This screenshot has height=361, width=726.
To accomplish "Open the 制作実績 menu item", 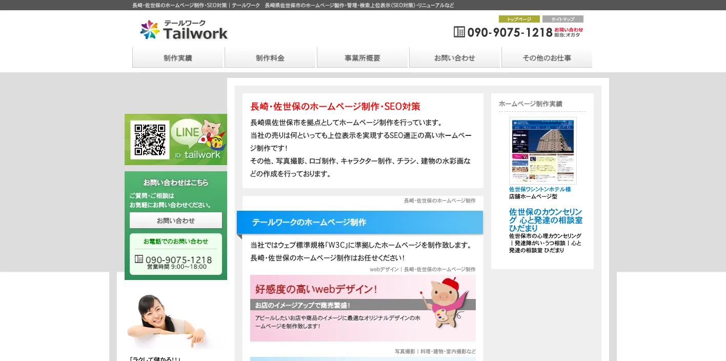I will pyautogui.click(x=178, y=58).
